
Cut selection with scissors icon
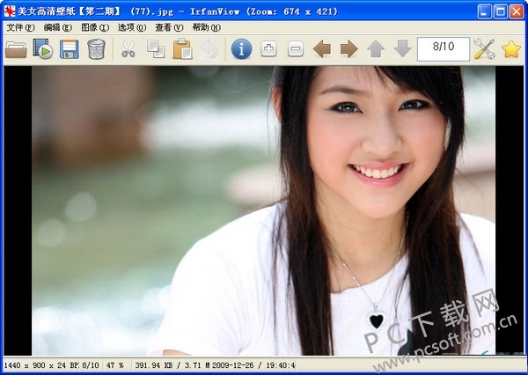click(128, 49)
